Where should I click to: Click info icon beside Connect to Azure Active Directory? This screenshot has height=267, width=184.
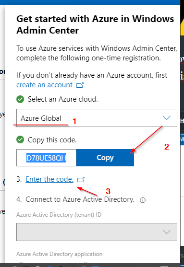point(143,200)
